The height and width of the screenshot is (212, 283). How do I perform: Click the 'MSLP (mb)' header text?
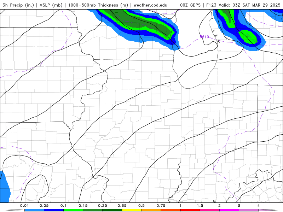tap(51, 5)
